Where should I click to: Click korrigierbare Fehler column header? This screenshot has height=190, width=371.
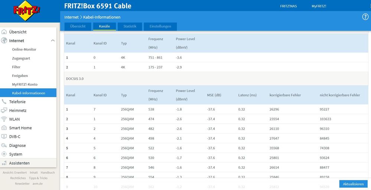pyautogui.click(x=285, y=95)
